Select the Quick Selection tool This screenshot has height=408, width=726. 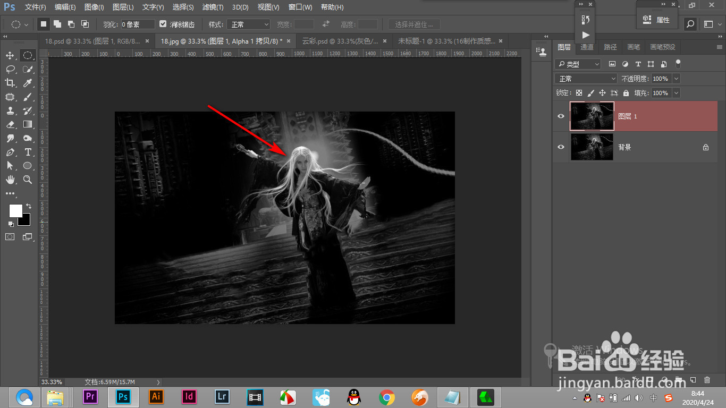tap(28, 69)
